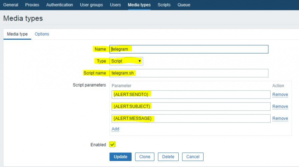Open the Scripts section
This screenshot has height=167, width=299.
(x=164, y=5)
